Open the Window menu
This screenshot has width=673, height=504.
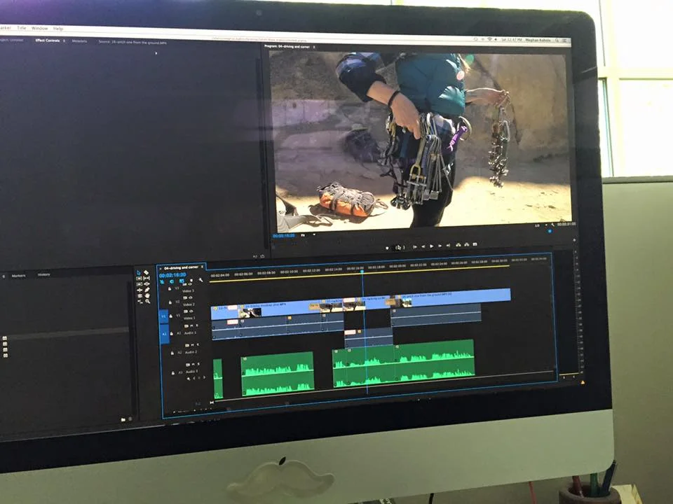pos(39,28)
